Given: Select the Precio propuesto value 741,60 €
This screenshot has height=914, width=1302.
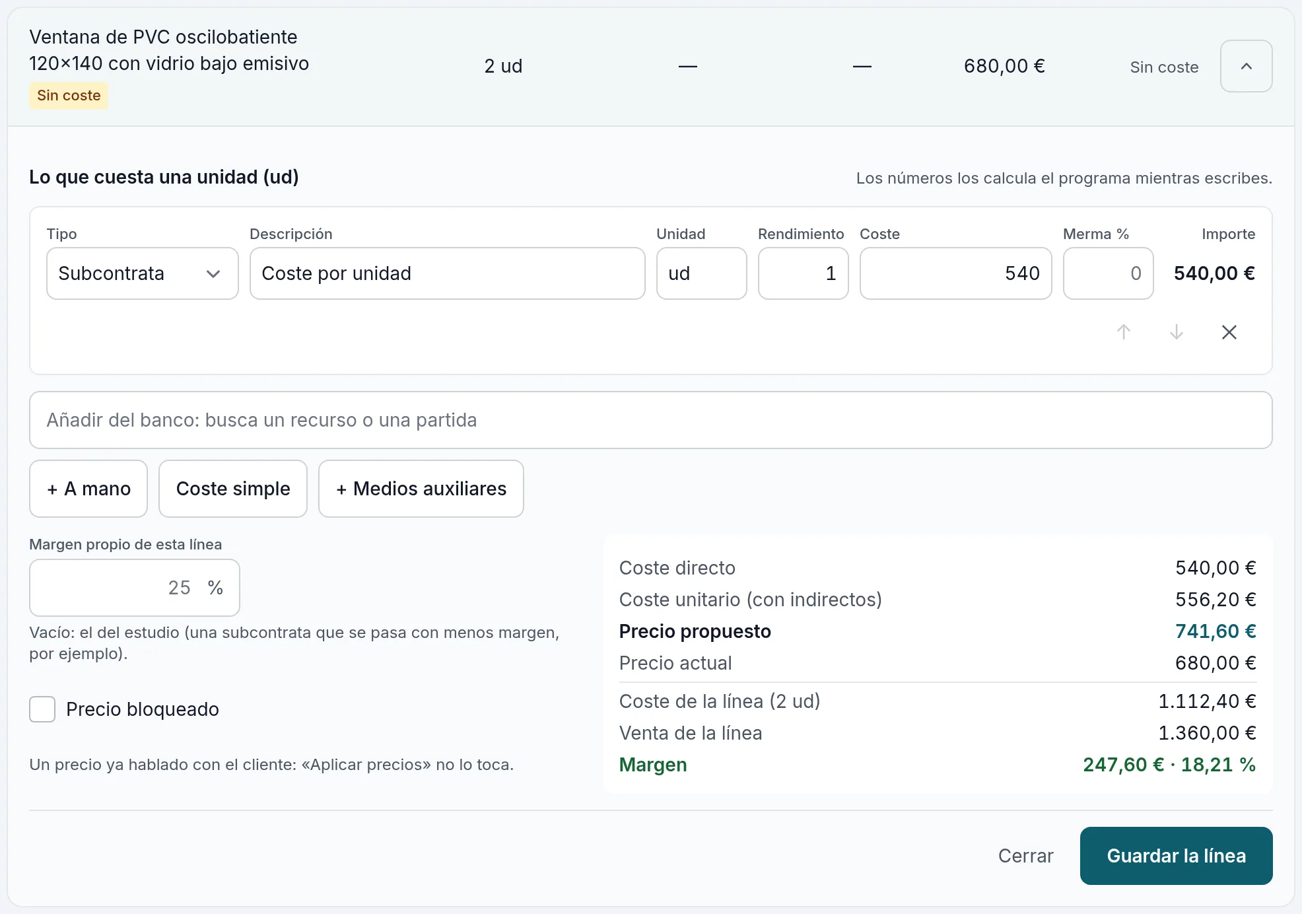Looking at the screenshot, I should (1216, 631).
